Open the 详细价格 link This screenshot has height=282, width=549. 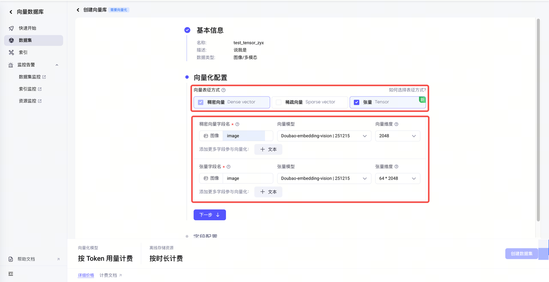tap(86, 275)
